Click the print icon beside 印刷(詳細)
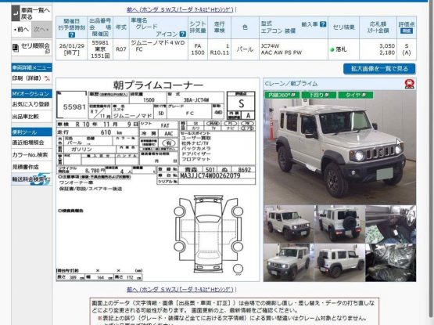434x325 pixels. coord(48,78)
